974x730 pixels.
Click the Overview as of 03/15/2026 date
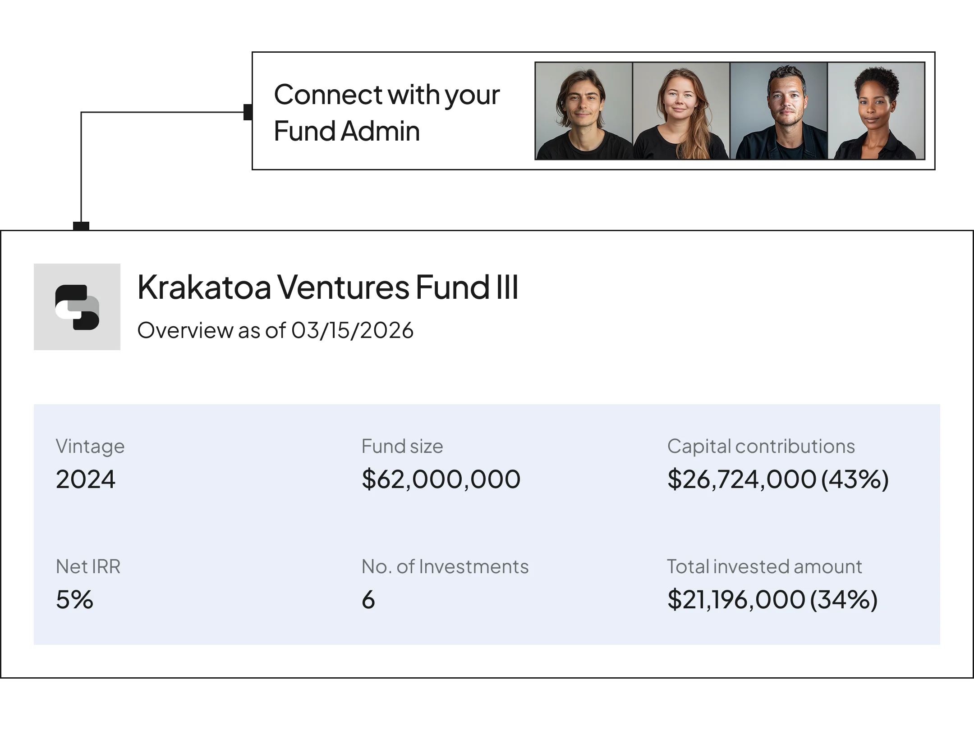pyautogui.click(x=275, y=330)
